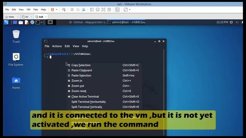The image size is (246, 138).
Task: Select Zoom out from context menu
Action: (x=104, y=86)
